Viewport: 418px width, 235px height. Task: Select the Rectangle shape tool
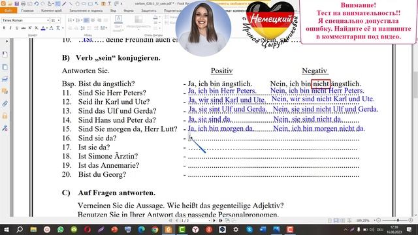pos(90,4)
